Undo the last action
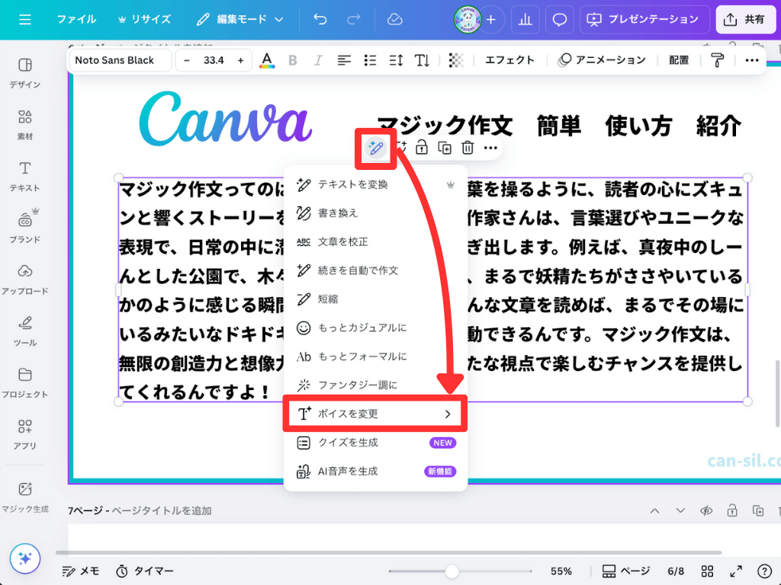Screen dimensions: 781x585 (x=320, y=19)
